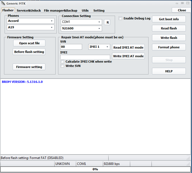
Task: Click COM1 status bar cell
Action: pos(89,164)
